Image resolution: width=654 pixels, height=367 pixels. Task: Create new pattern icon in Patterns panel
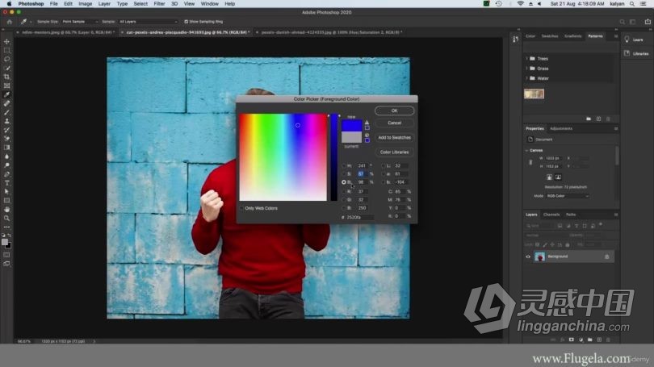(x=598, y=119)
